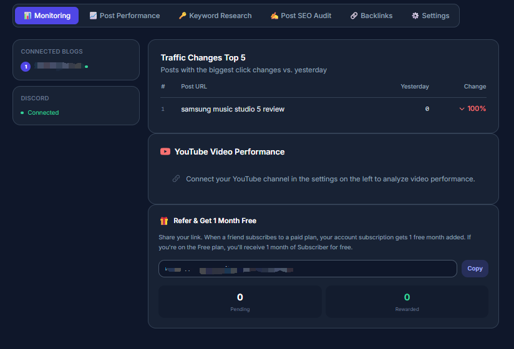
Task: Click the referral link input field
Action: click(x=308, y=269)
